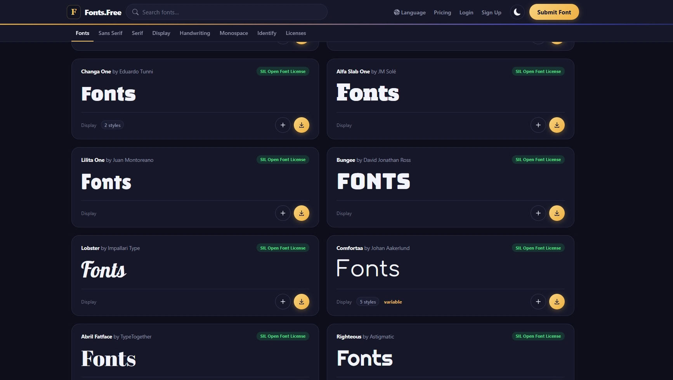
Task: Click the Abril Fatface SIL license badge
Action: click(x=283, y=336)
